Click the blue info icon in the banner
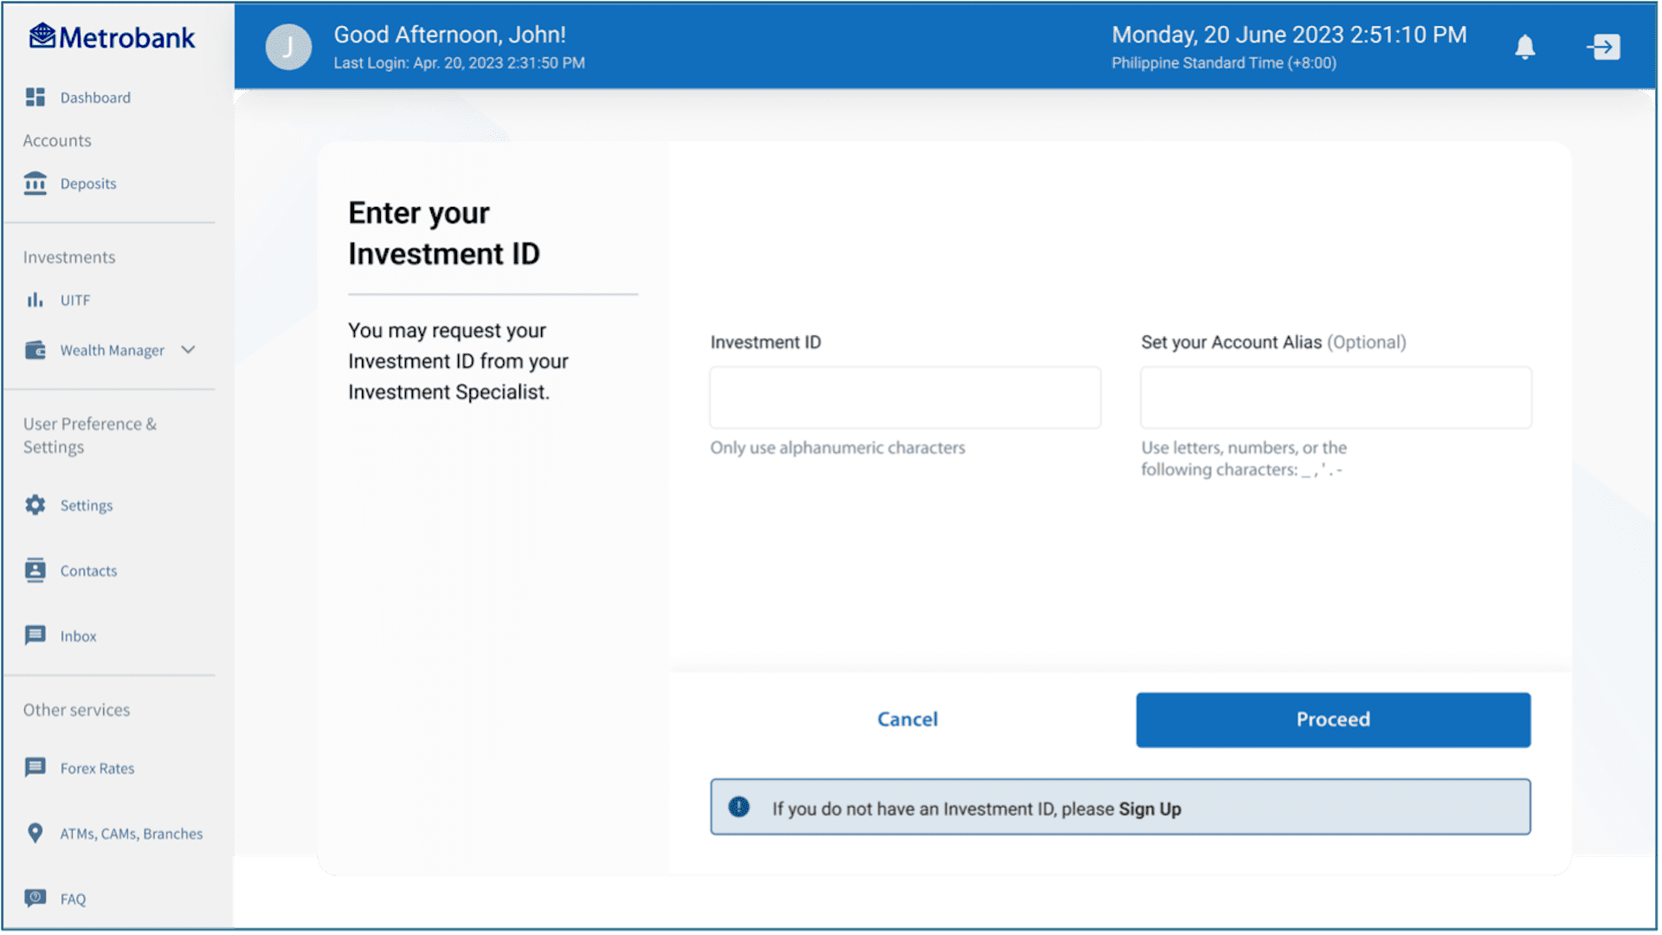 tap(739, 807)
